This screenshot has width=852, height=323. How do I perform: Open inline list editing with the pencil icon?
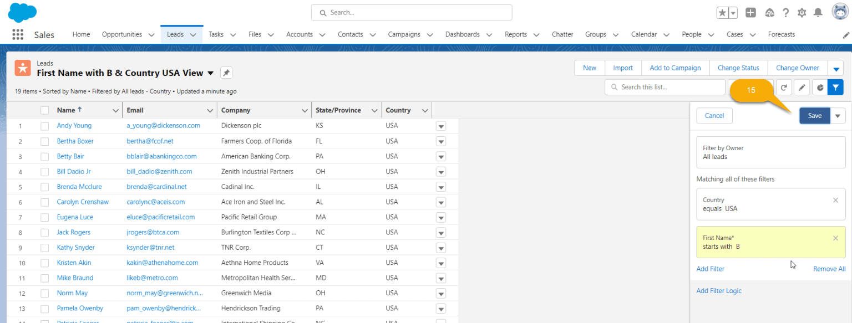[802, 87]
